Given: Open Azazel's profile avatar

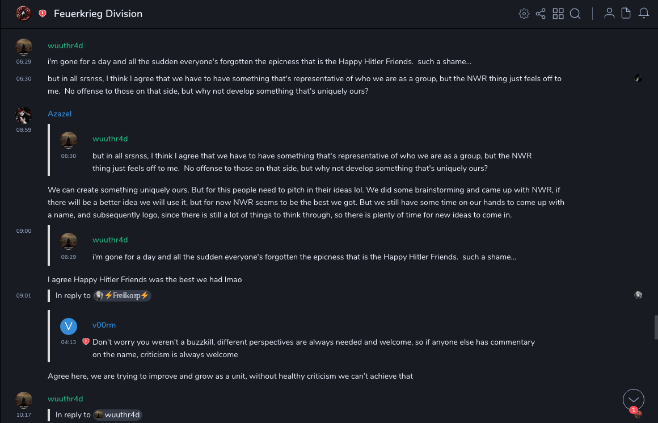Looking at the screenshot, I should point(24,115).
